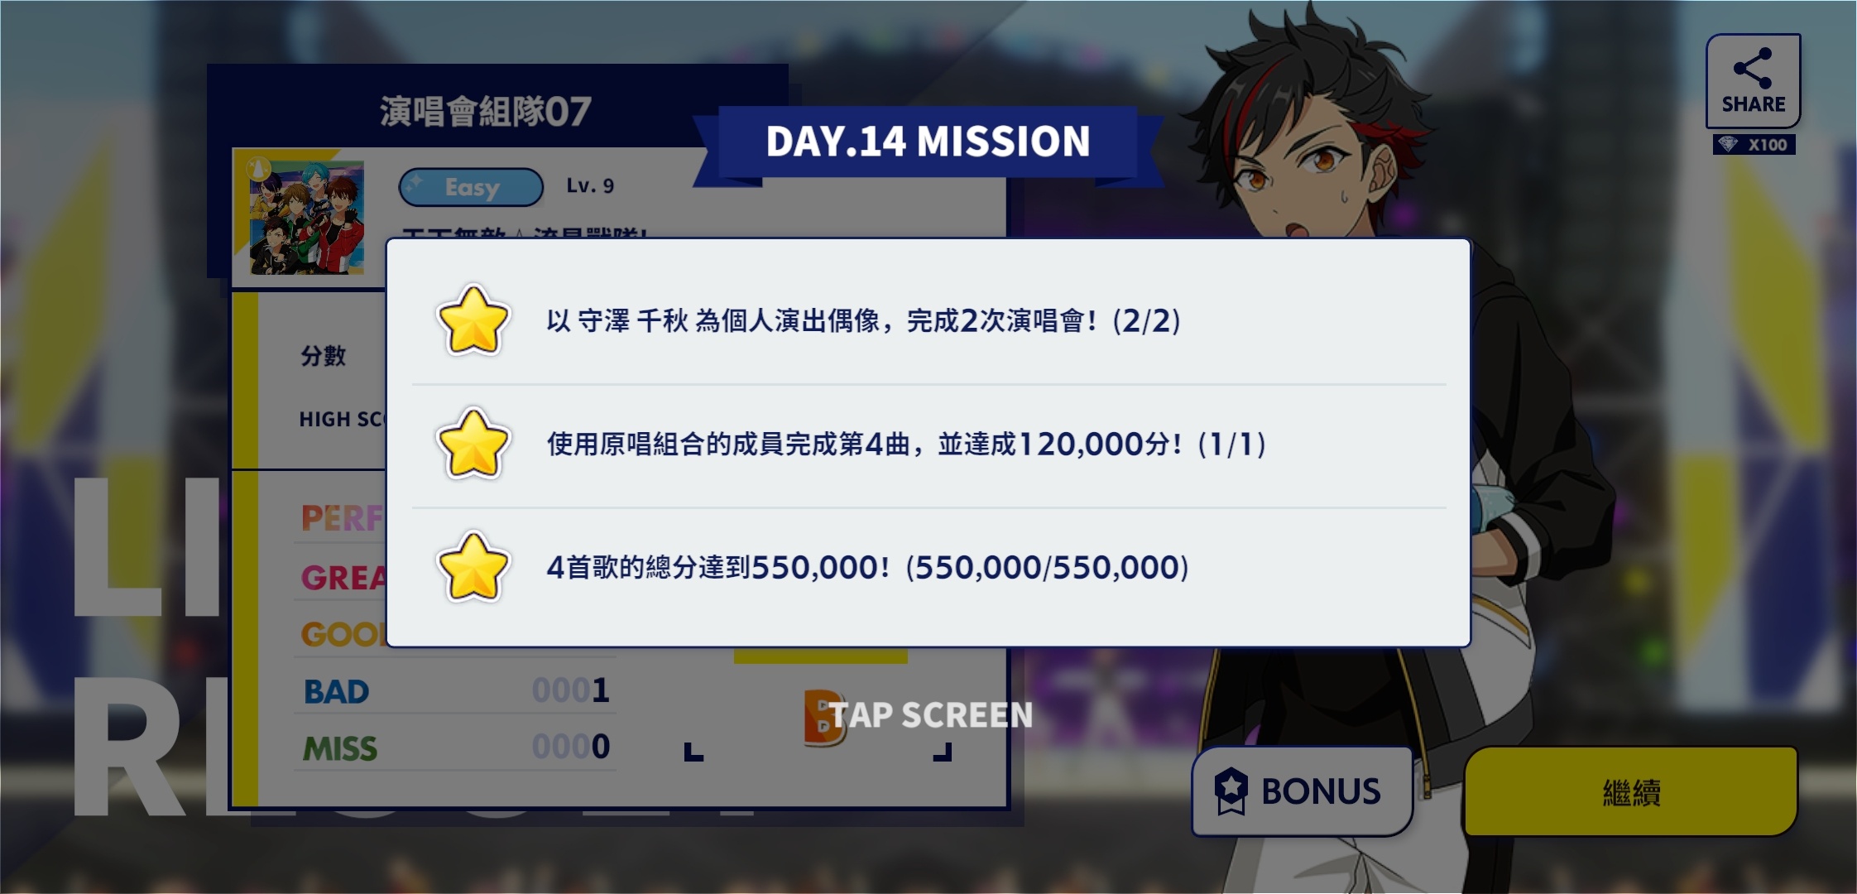
Task: Click the yellow 繼續 continue button
Action: (x=1631, y=792)
